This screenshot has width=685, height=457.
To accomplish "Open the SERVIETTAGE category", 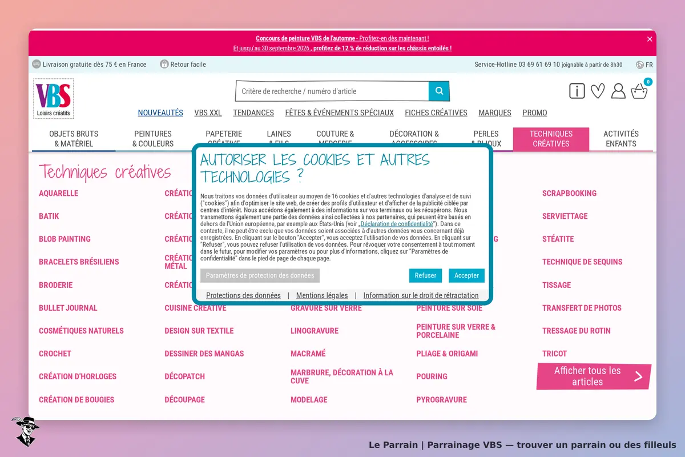I will pos(565,216).
